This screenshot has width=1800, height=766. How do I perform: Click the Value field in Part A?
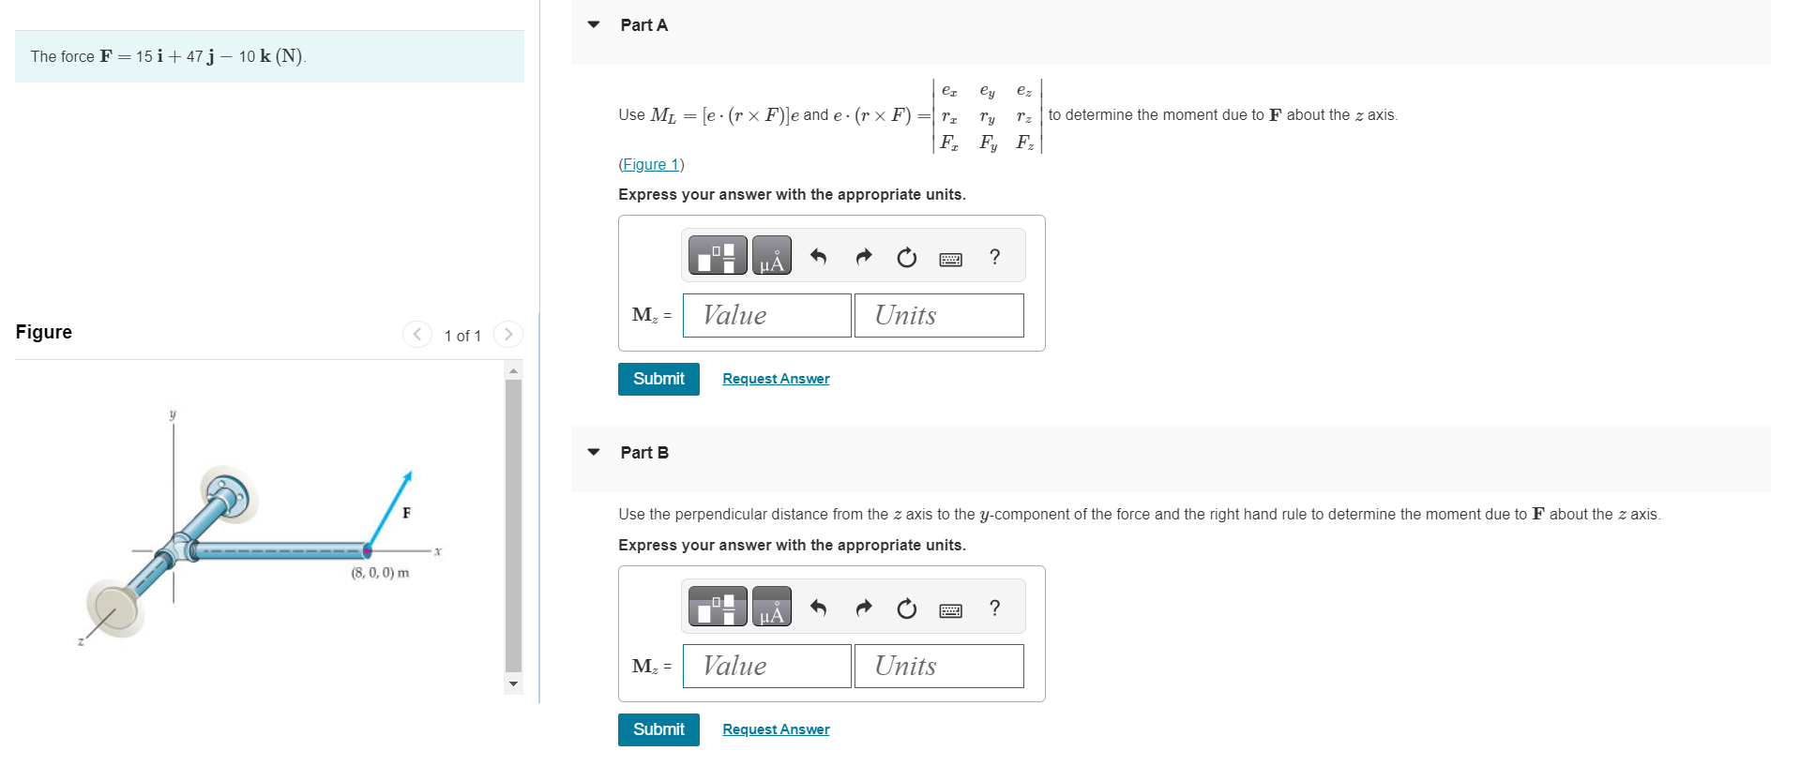[x=766, y=315]
